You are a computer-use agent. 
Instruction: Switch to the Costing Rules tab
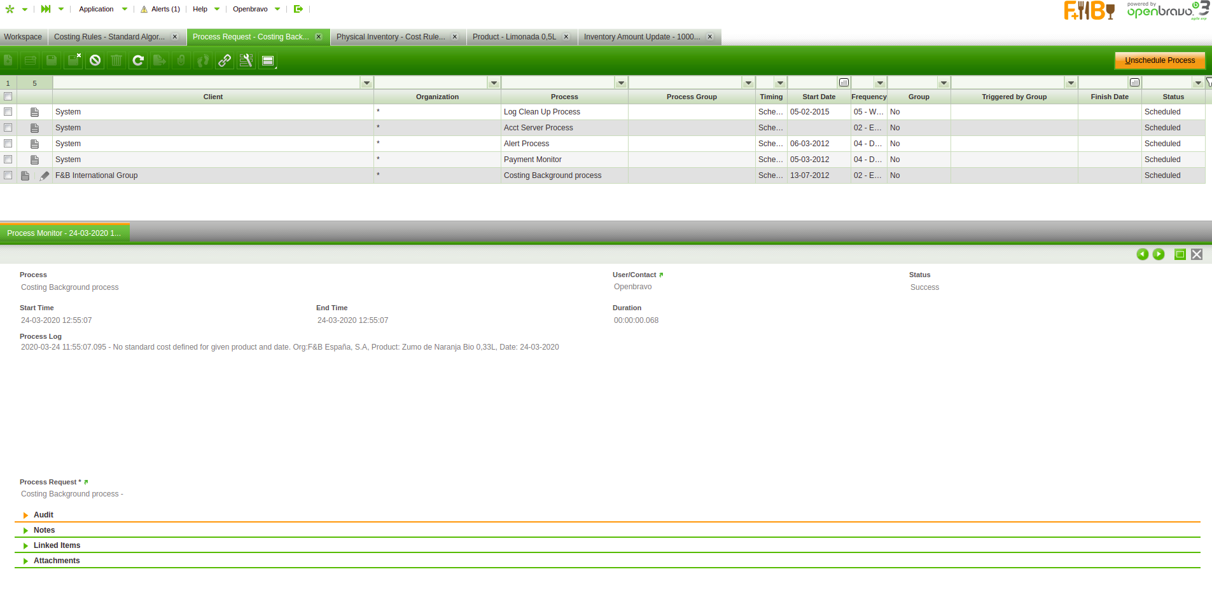[x=109, y=37]
